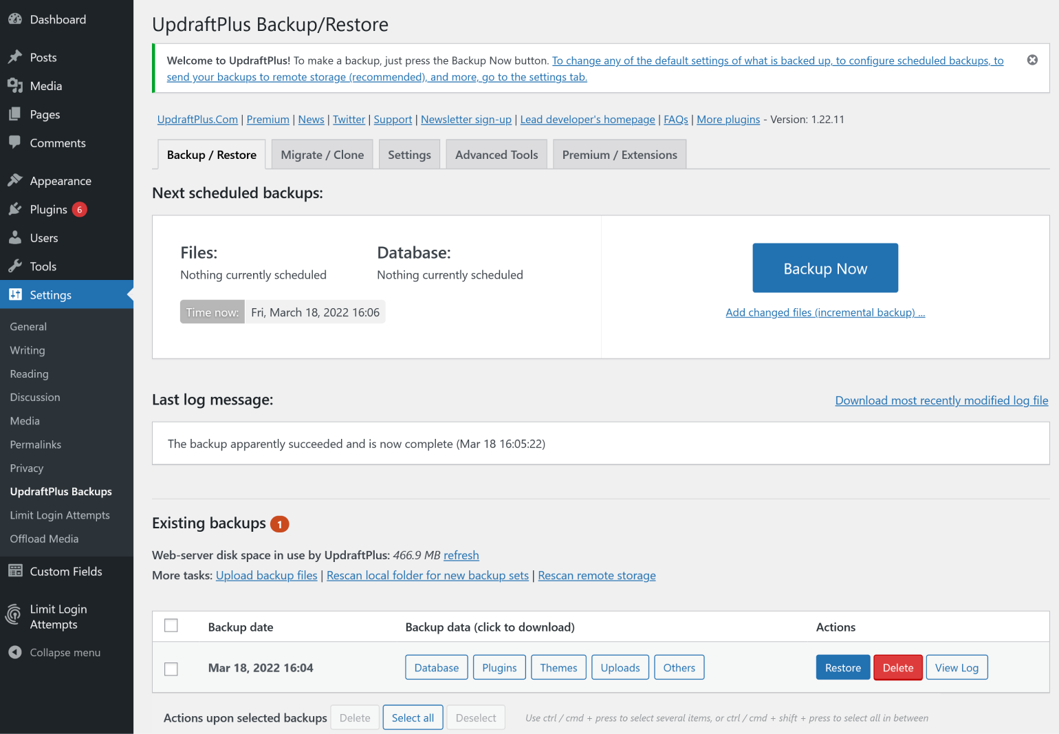
Task: Click the blue Restore button
Action: [x=843, y=667]
